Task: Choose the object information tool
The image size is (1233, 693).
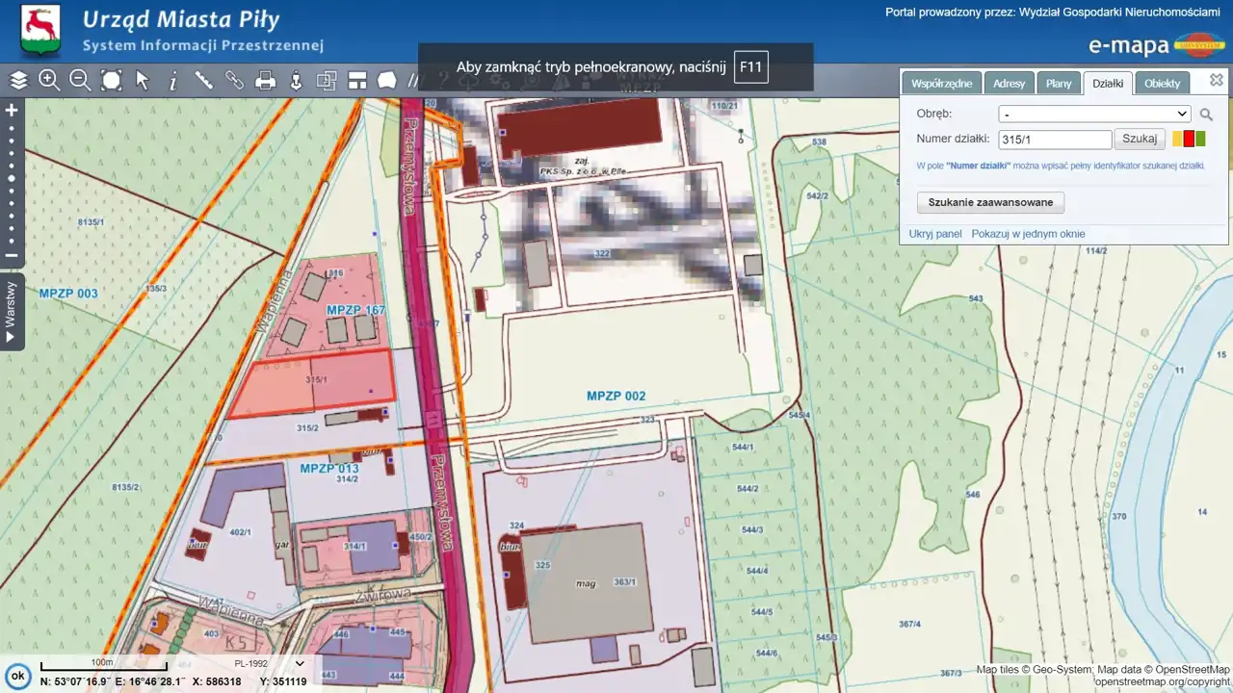Action: pos(173,82)
